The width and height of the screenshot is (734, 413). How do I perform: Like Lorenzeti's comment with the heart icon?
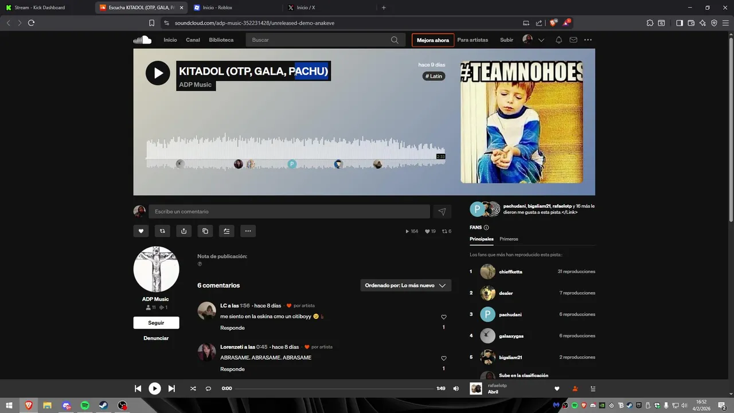[x=444, y=359]
